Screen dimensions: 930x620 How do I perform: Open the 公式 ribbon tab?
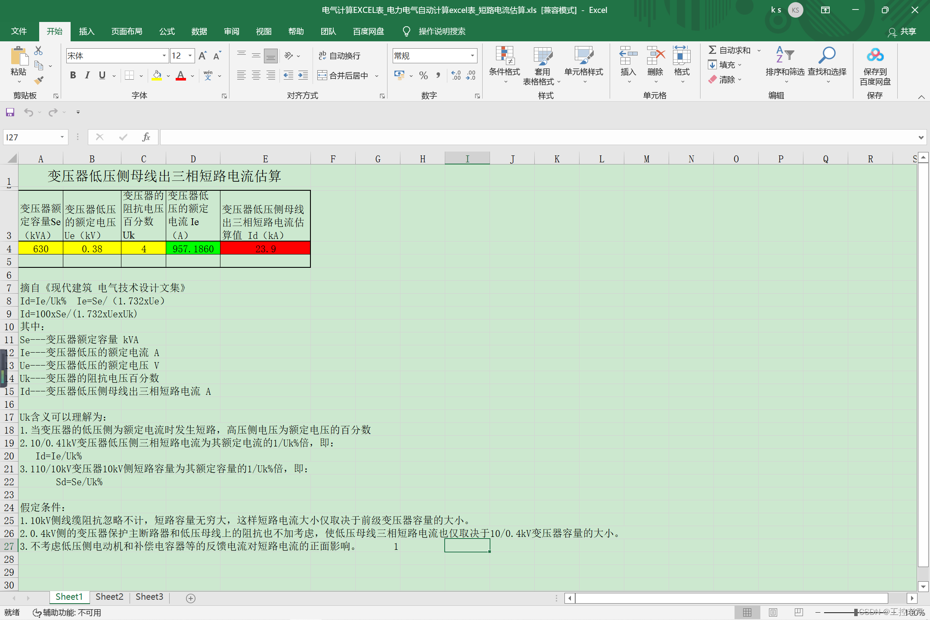(x=167, y=31)
